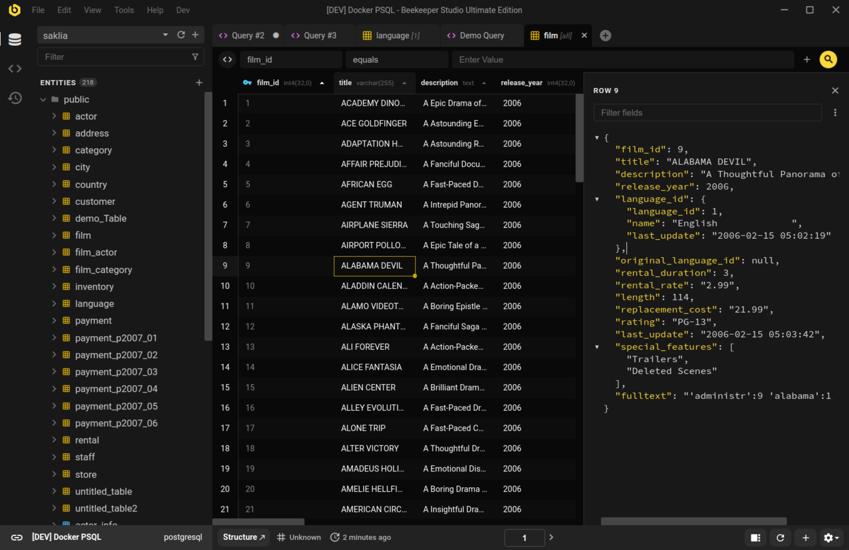Click the table horizontal scrollbar
The image size is (849, 550).
[259, 522]
